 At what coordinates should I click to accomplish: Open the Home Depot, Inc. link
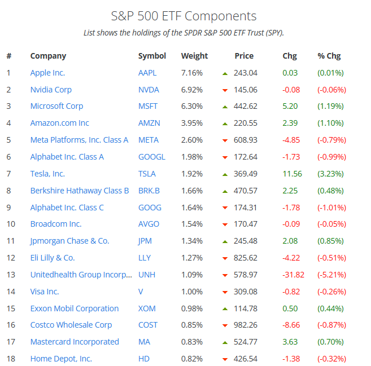pos(61,359)
